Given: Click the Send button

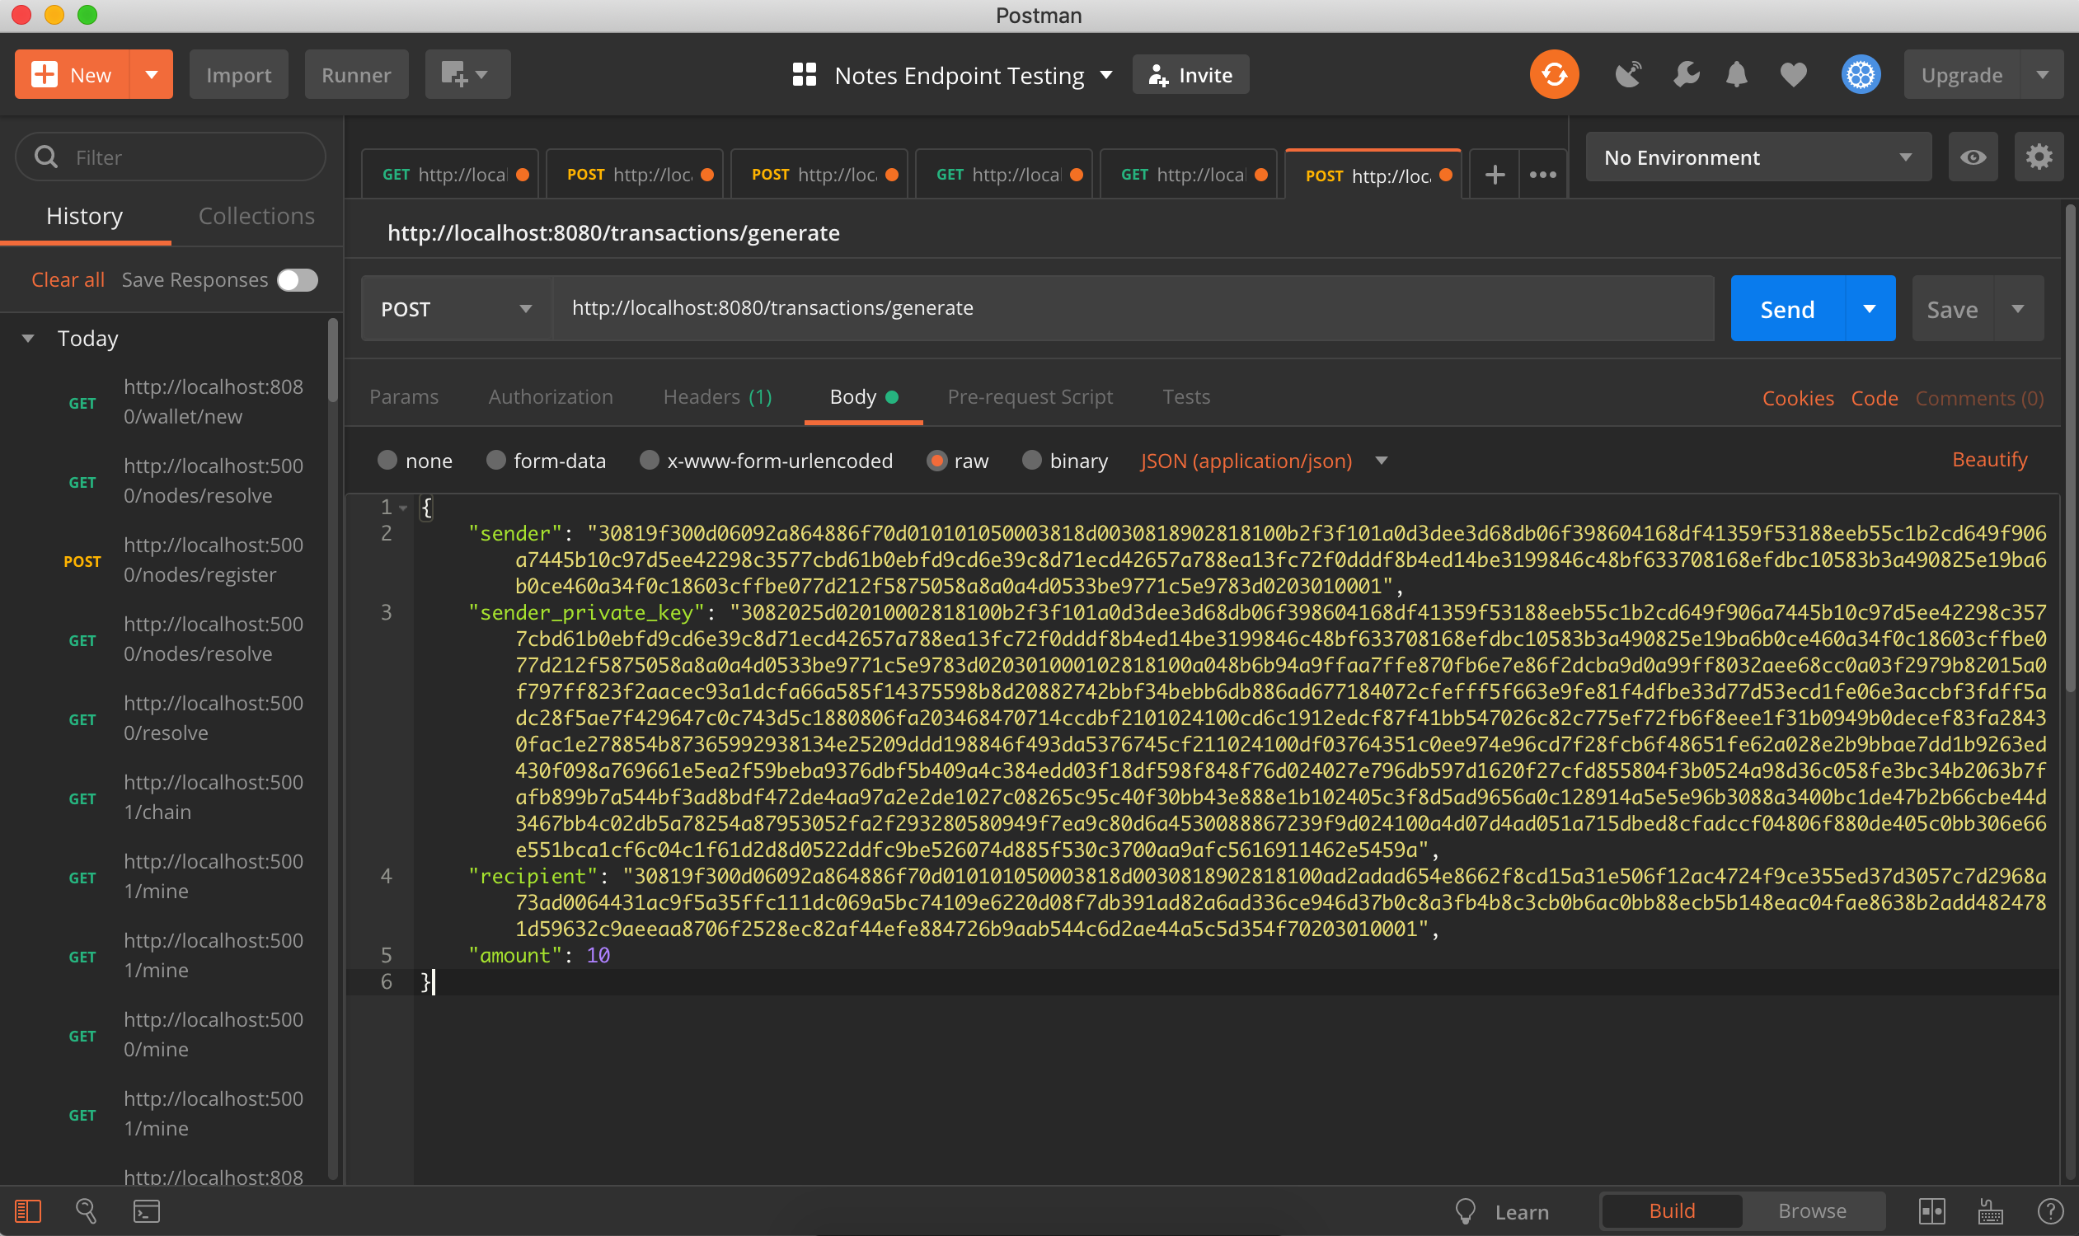Looking at the screenshot, I should click(1787, 308).
